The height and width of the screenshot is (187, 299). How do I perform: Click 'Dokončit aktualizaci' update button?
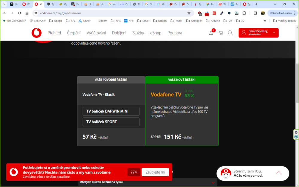(282, 13)
